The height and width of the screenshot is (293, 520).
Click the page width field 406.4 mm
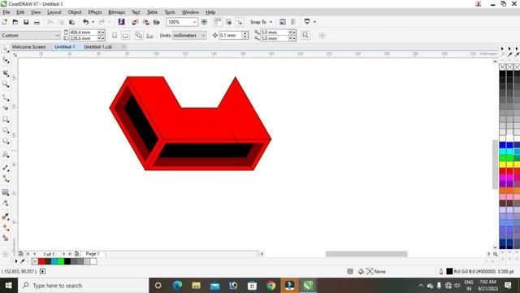point(83,33)
